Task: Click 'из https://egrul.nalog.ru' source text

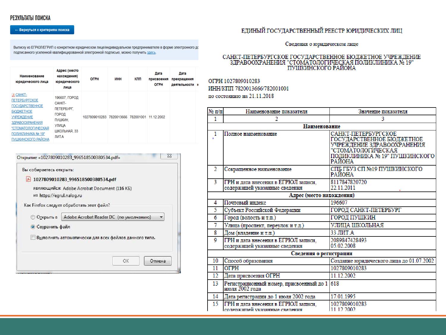Action: click(57, 196)
